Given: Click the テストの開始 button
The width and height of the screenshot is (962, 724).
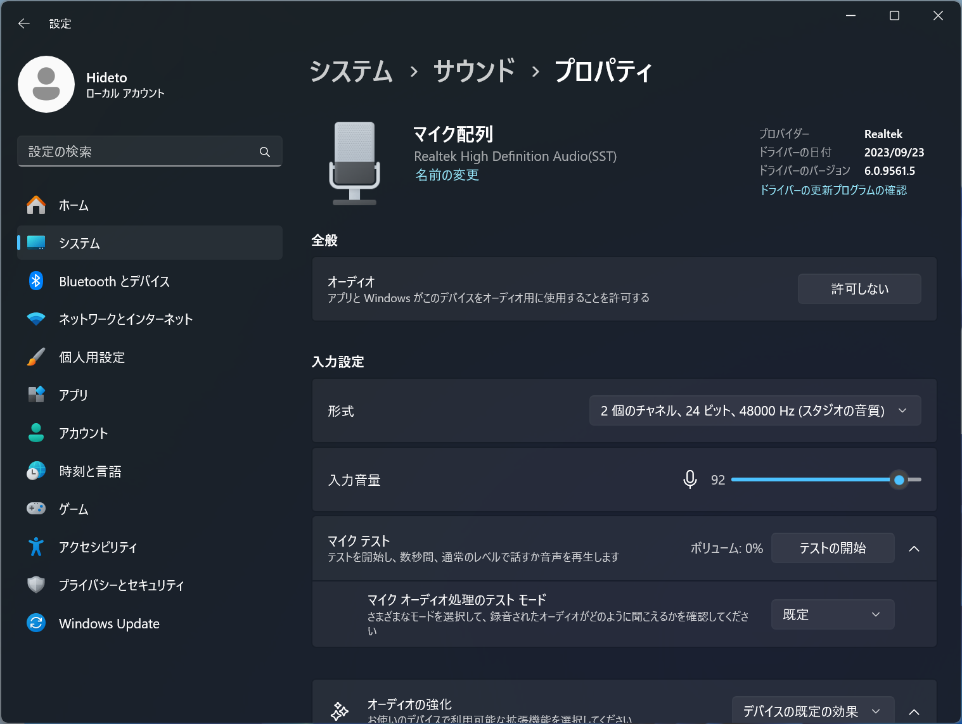Looking at the screenshot, I should 832,548.
